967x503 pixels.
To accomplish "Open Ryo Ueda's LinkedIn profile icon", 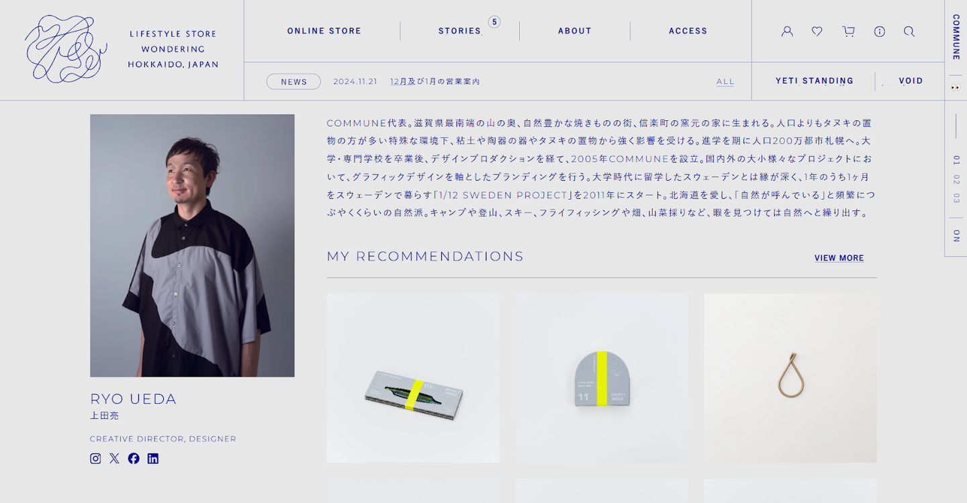I will [153, 459].
